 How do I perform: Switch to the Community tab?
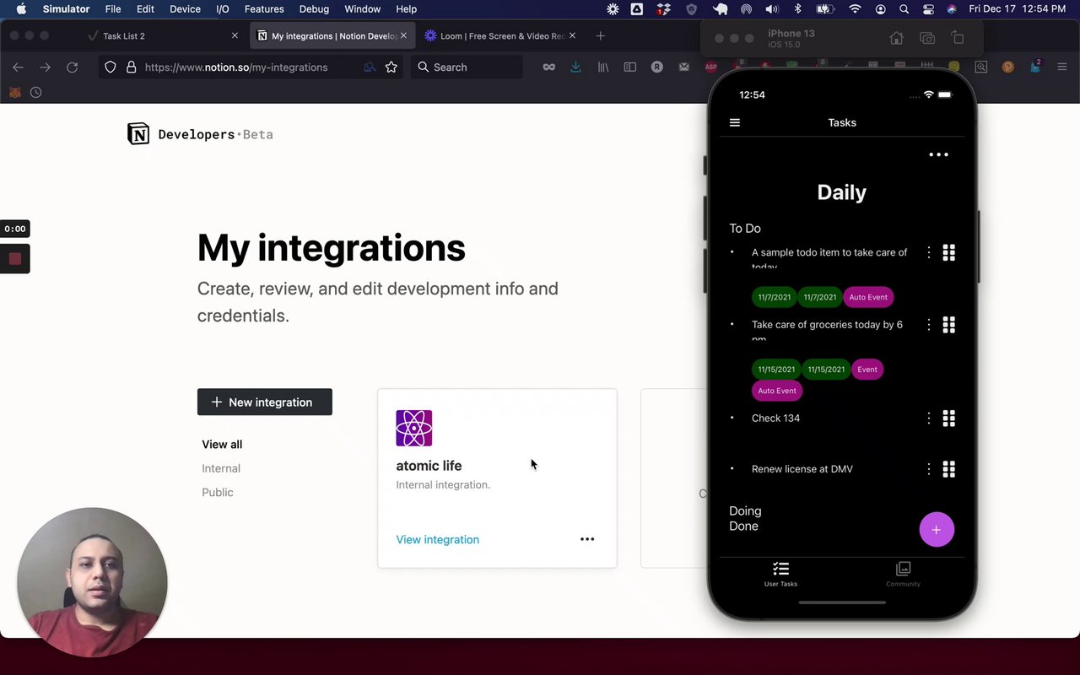pos(903,574)
